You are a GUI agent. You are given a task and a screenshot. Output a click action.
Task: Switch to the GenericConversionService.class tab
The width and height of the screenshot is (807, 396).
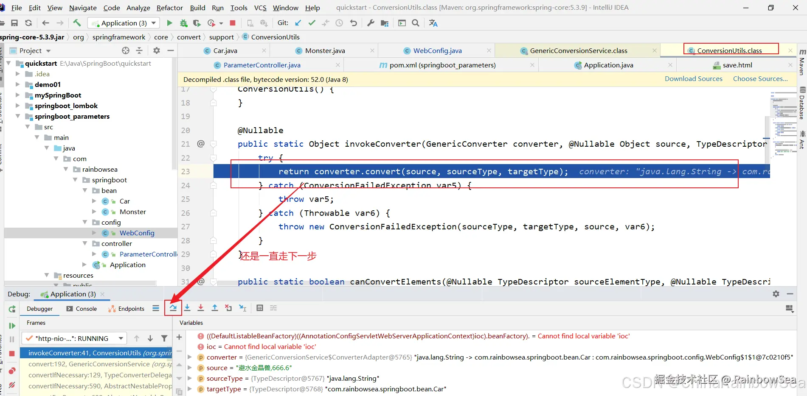click(578, 50)
